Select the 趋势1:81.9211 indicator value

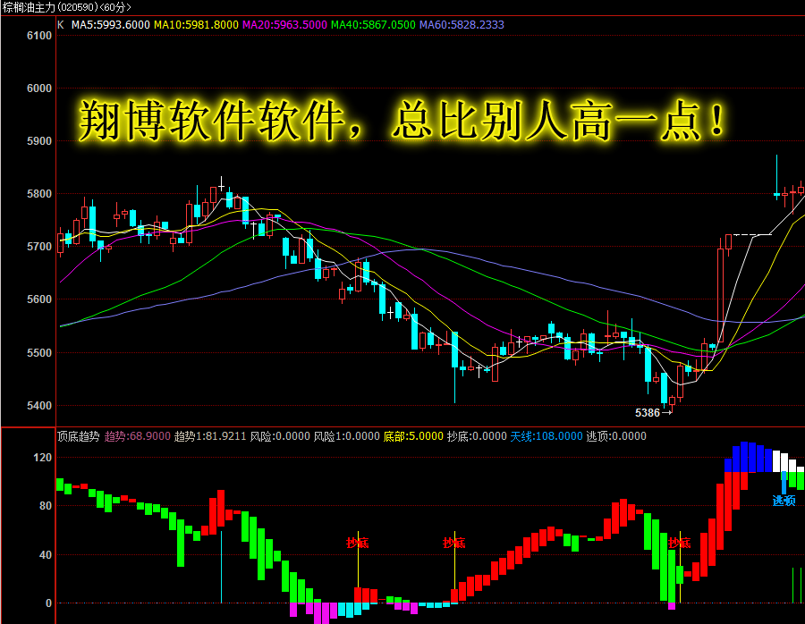pyautogui.click(x=210, y=436)
